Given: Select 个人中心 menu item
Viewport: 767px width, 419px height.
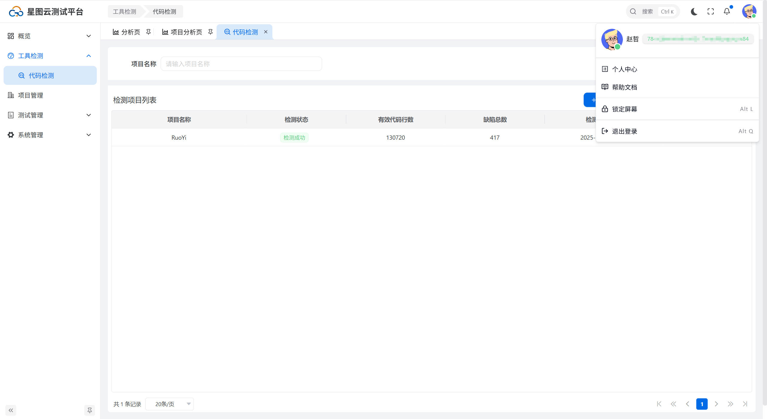Looking at the screenshot, I should [624, 69].
